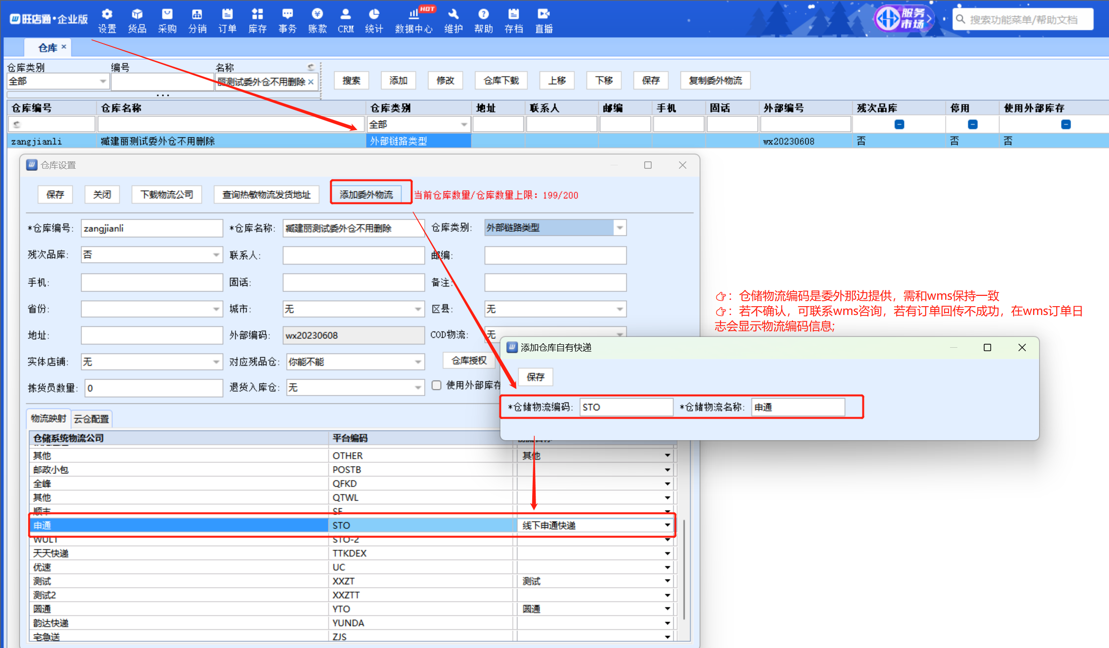Screen dimensions: 1109x648
Task: Toggle the 残次品库 column filter checkbox
Action: point(899,125)
